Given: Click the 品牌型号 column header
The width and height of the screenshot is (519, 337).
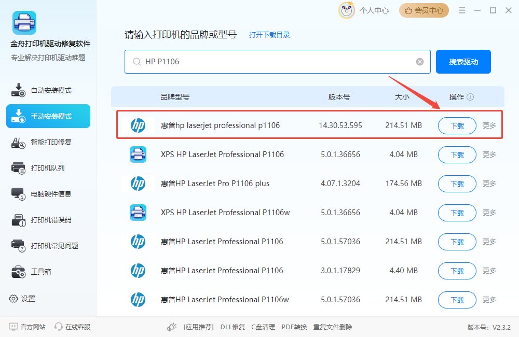Looking at the screenshot, I should click(175, 97).
